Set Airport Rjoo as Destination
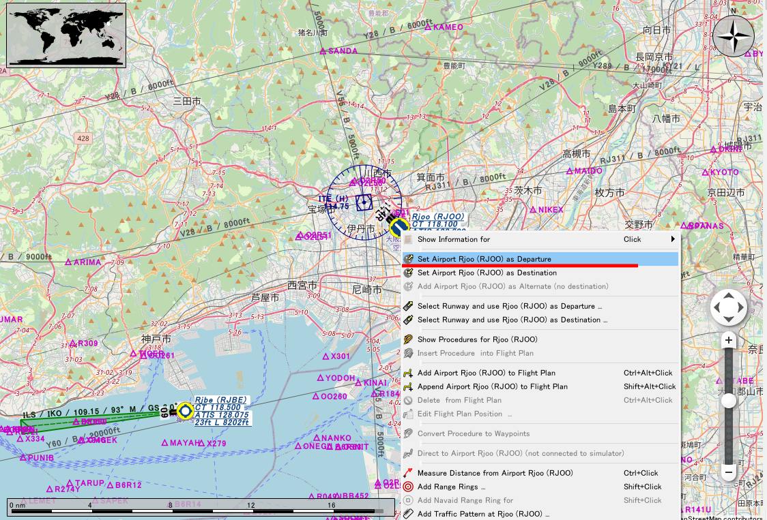The width and height of the screenshot is (767, 520). coord(487,273)
